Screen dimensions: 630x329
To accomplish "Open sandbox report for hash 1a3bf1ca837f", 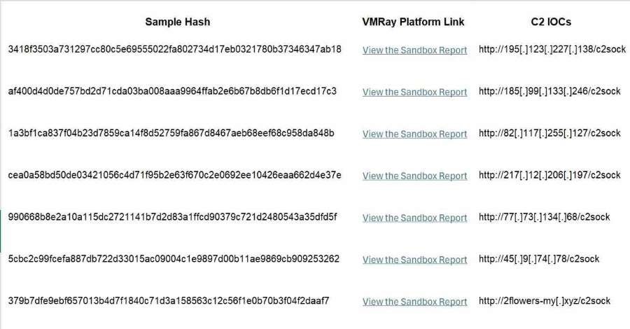I will click(x=414, y=134).
